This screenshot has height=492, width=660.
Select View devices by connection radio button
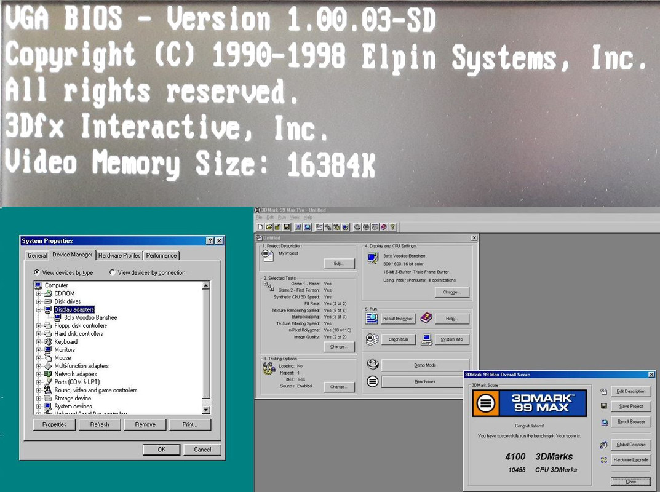click(113, 272)
